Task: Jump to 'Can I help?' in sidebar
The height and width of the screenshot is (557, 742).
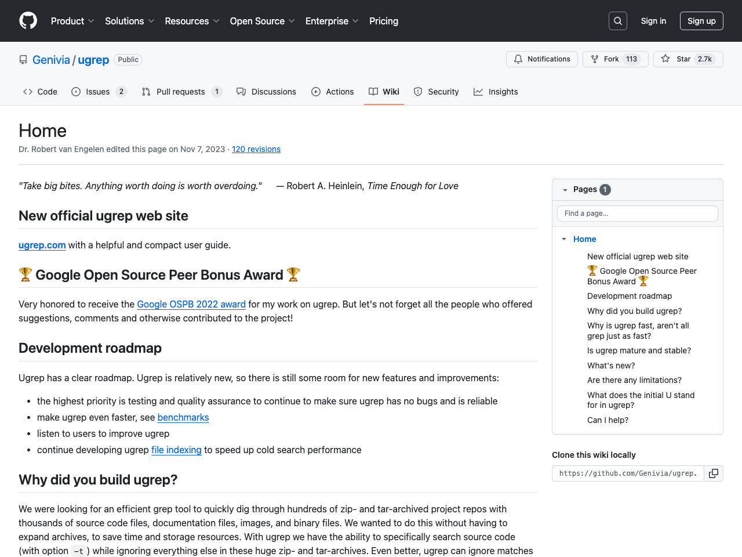Action: [x=608, y=420]
